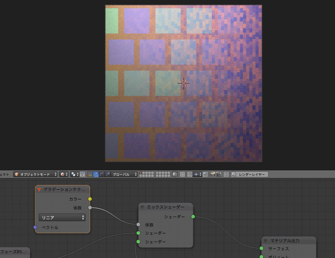Open the オブジェクトモード mode dropdown
This screenshot has width=335, height=258.
[x=35, y=175]
